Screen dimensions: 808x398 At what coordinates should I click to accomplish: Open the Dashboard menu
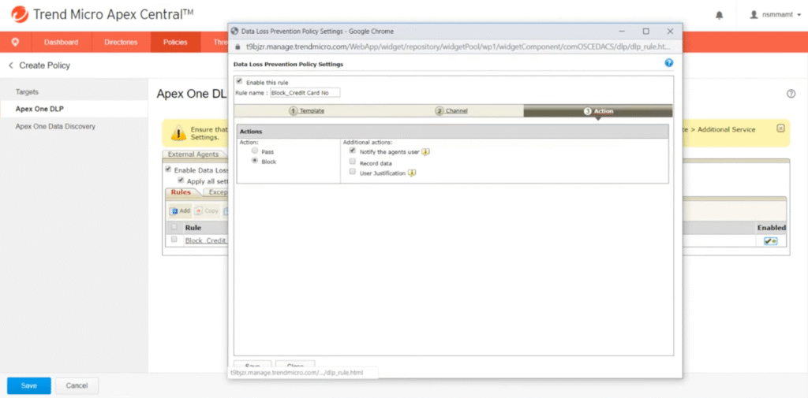pyautogui.click(x=61, y=42)
